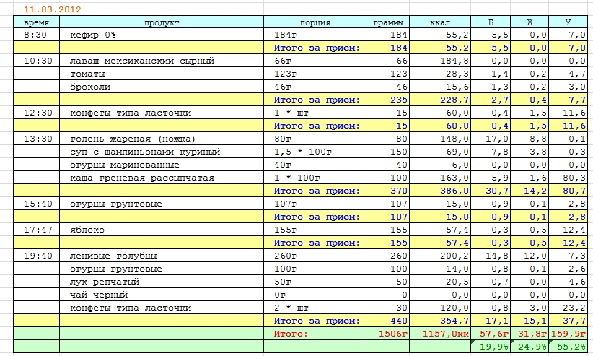Click the "суп с шампиньонами куриный" cell

click(x=162, y=152)
